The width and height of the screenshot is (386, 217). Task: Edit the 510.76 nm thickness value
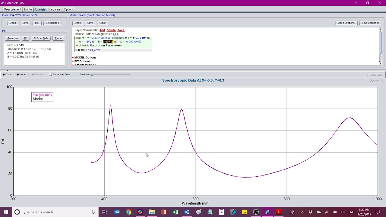(139, 38)
